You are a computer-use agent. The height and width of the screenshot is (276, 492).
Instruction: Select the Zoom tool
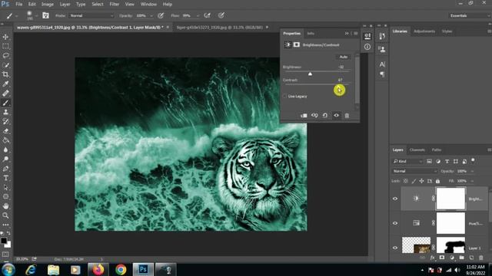point(5,215)
